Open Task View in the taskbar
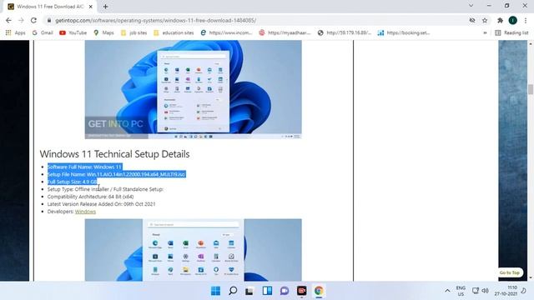 (249, 291)
